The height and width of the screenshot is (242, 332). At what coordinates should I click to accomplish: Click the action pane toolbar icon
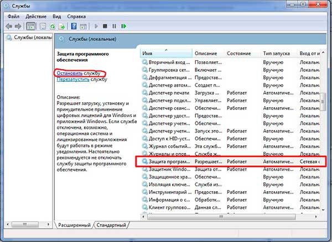83,26
